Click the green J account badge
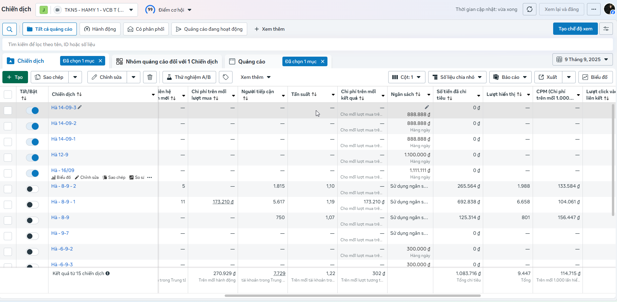 (43, 10)
